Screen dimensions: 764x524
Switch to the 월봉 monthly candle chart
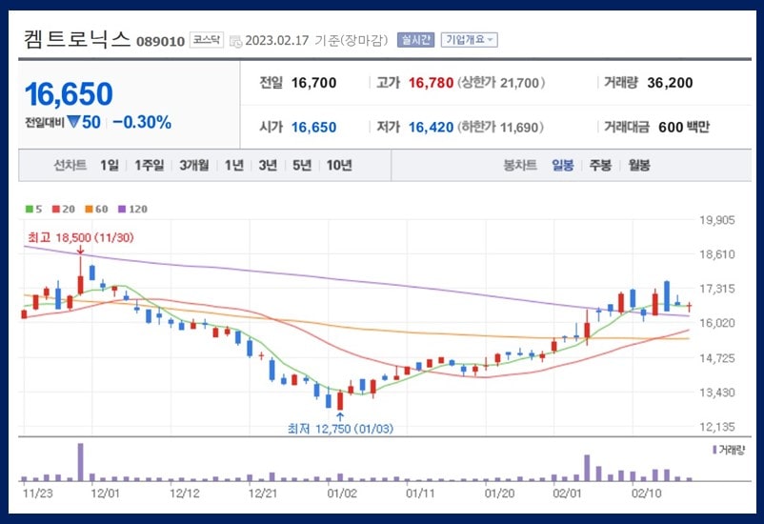(x=639, y=165)
